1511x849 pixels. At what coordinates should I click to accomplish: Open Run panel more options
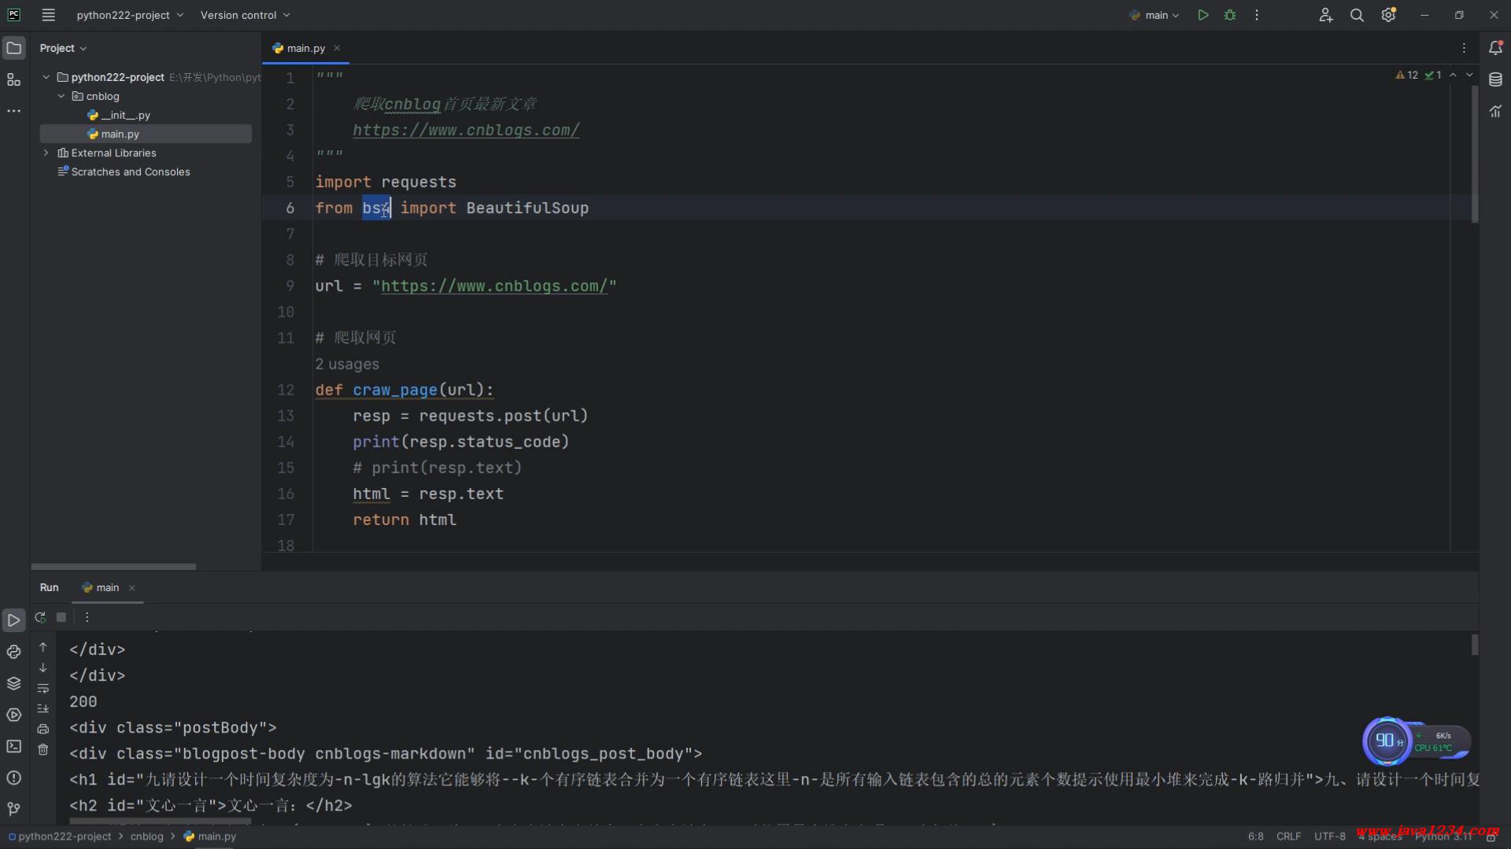point(87,617)
